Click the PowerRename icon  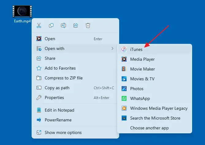pyautogui.click(x=39, y=120)
